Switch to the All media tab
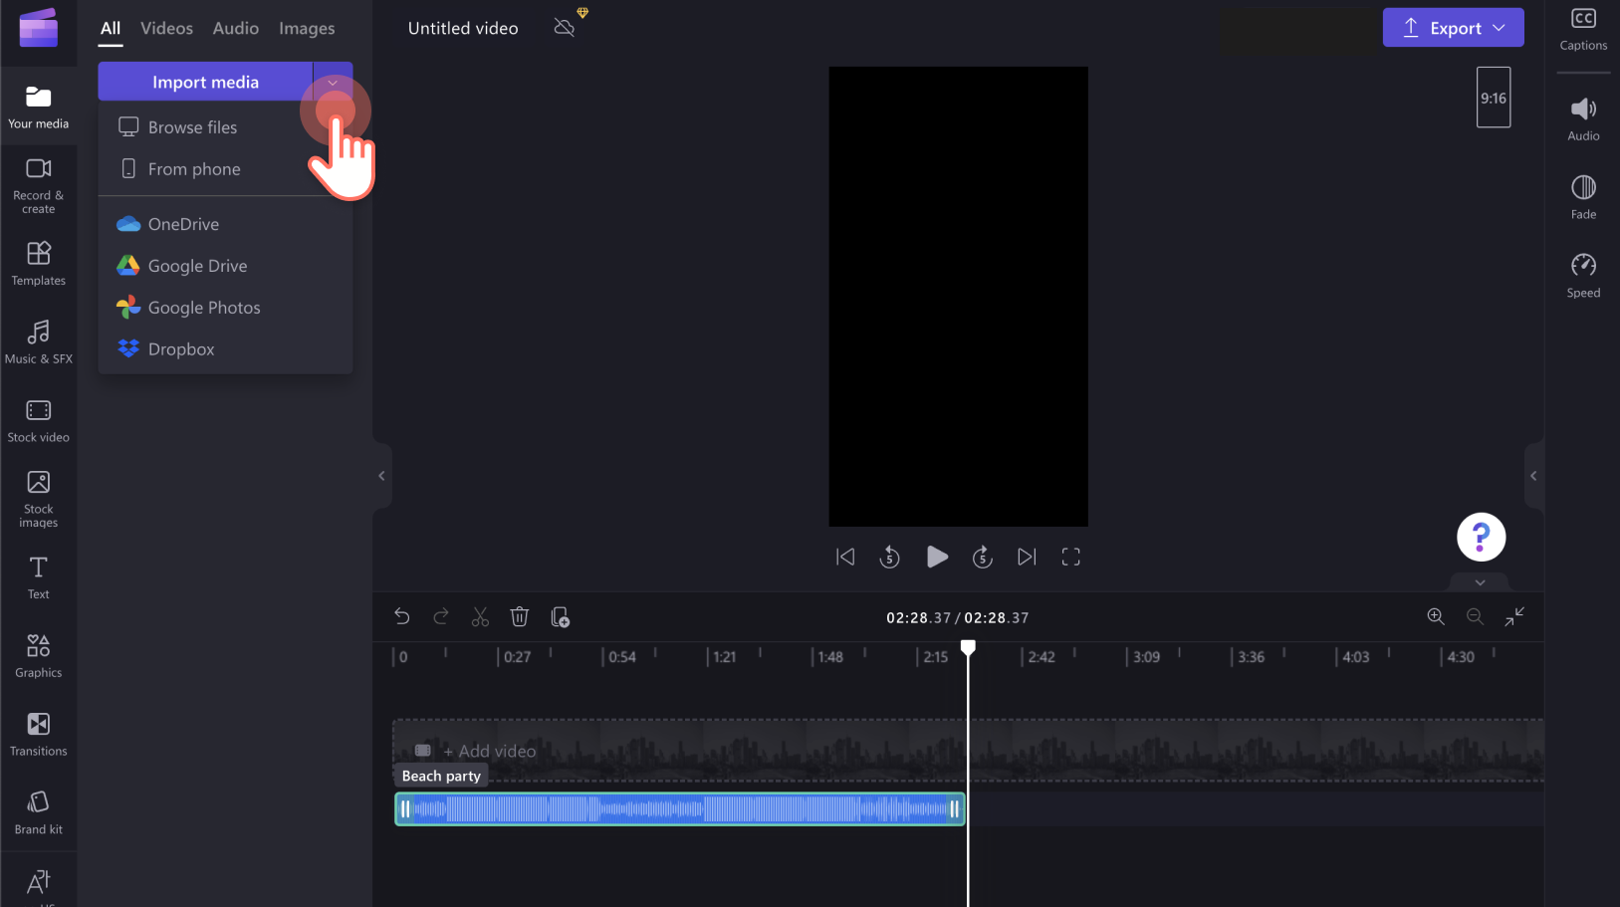This screenshot has width=1620, height=907. (111, 29)
